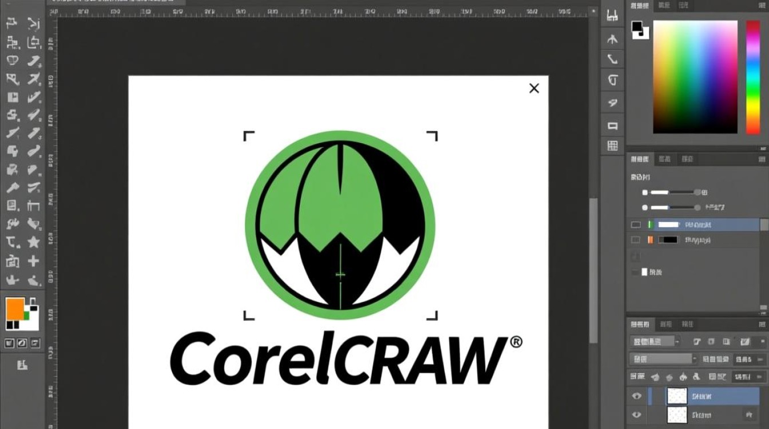Toggle the checkbox on the highlighted green-marked row
The width and height of the screenshot is (769, 429).
coord(636,225)
